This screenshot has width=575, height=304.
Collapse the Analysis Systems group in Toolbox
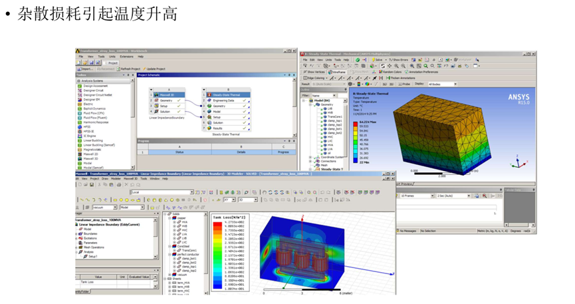[x=78, y=80]
